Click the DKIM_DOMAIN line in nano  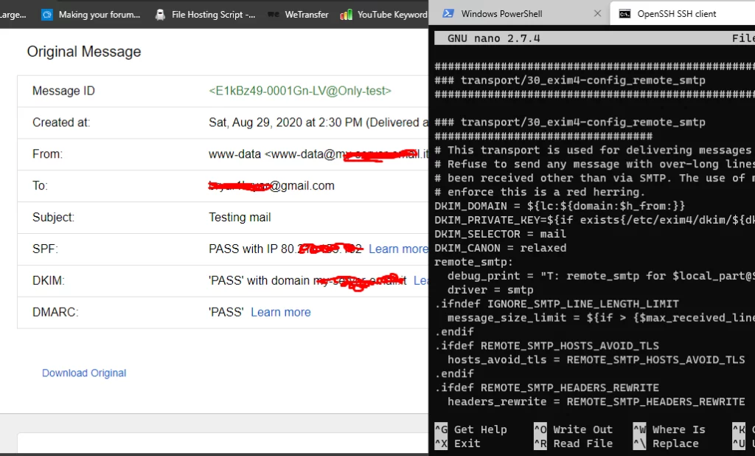click(x=560, y=206)
